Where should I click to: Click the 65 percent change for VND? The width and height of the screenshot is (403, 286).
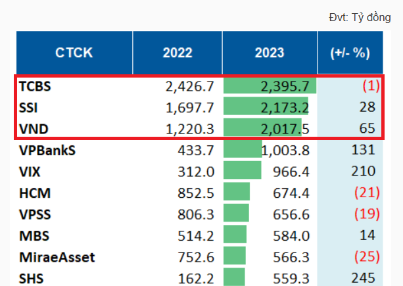pos(367,128)
